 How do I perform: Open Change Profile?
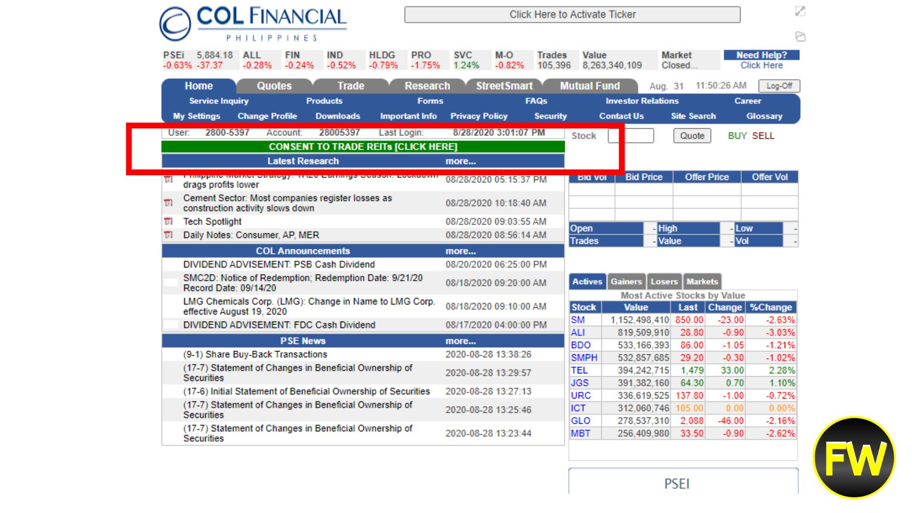(267, 116)
